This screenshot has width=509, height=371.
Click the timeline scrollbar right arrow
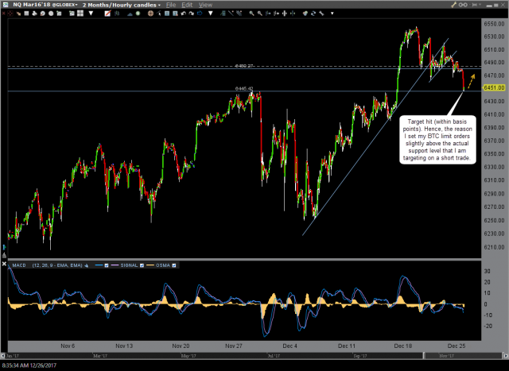pos(506,356)
